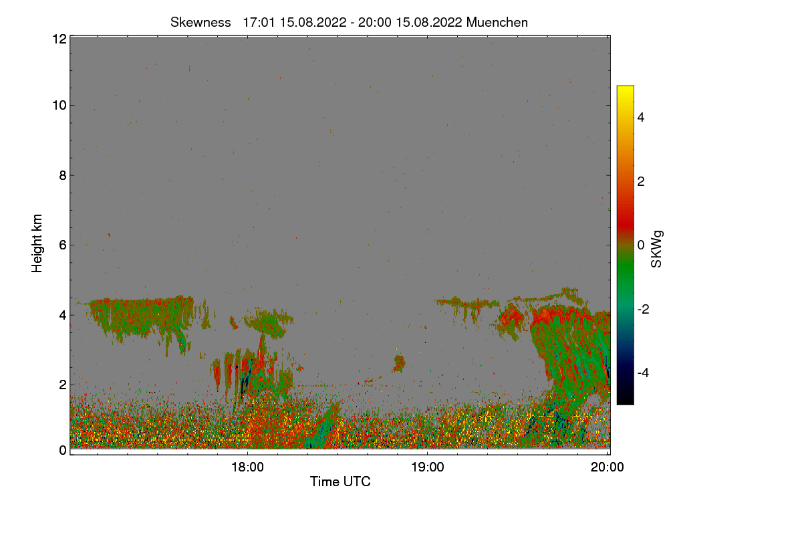Click the height tick label 10
This screenshot has width=802, height=535.
[x=58, y=105]
